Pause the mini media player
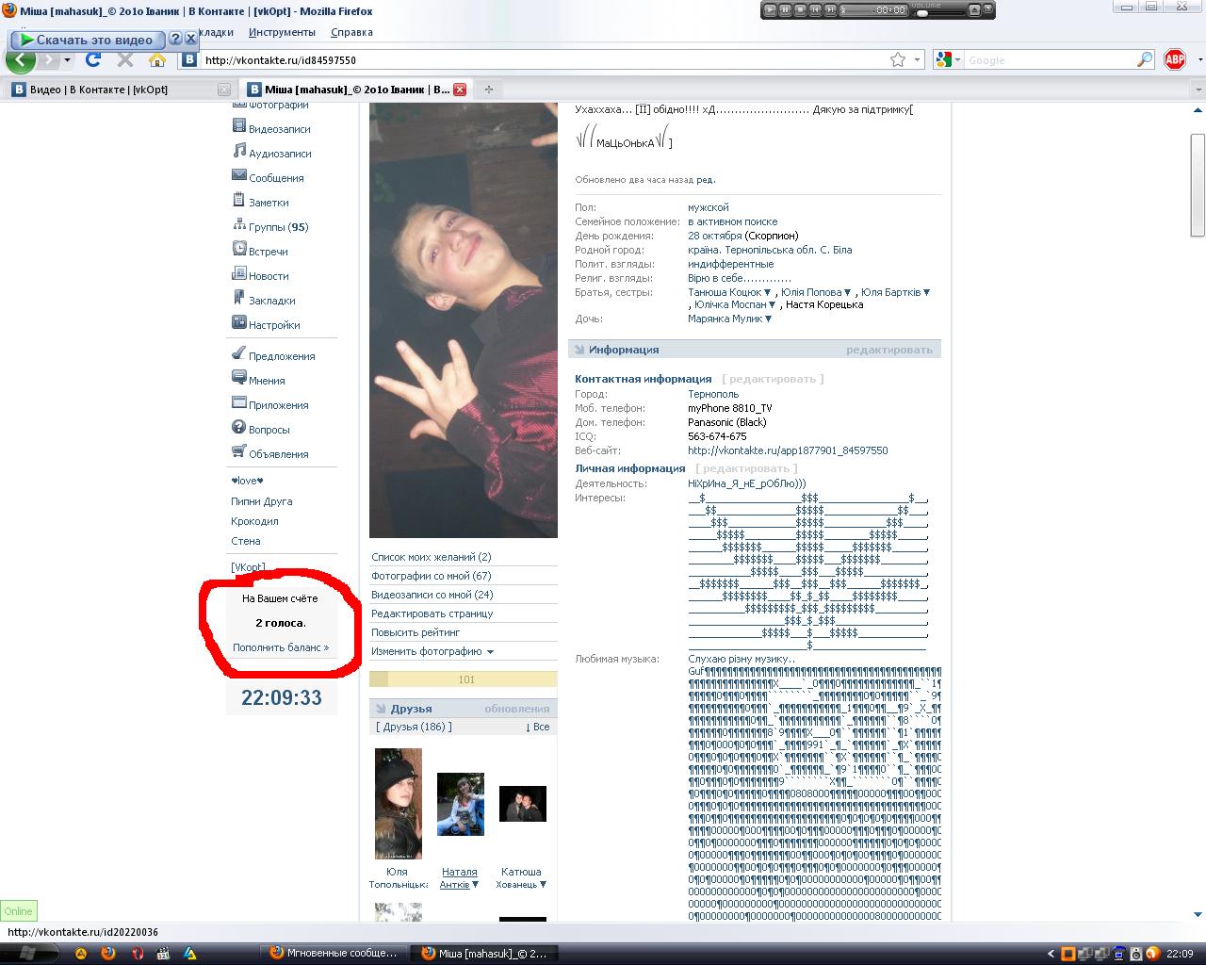 pos(785,10)
